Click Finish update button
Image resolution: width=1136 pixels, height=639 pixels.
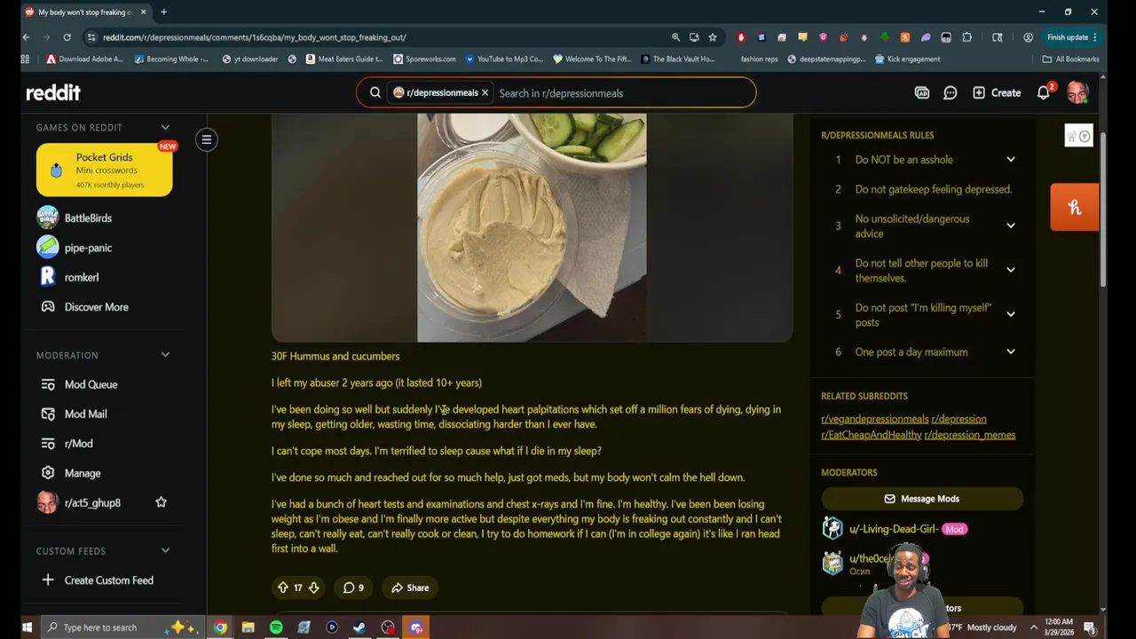(1072, 37)
